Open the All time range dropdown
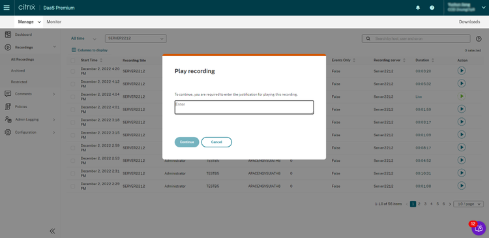This screenshot has height=238, width=489. tap(83, 38)
